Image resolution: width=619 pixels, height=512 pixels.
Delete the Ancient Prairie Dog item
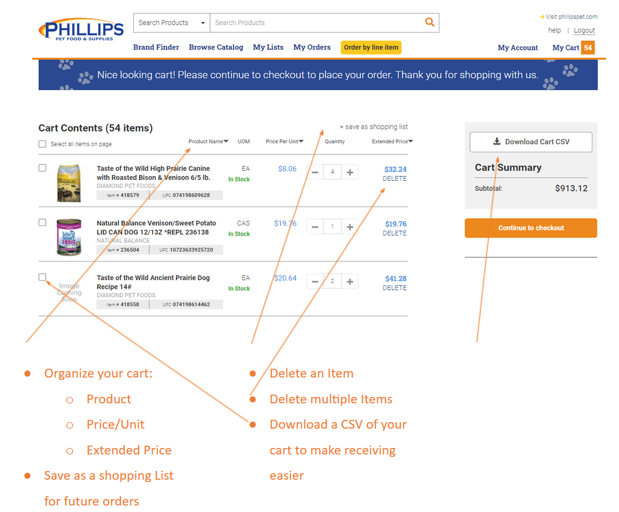pyautogui.click(x=394, y=288)
